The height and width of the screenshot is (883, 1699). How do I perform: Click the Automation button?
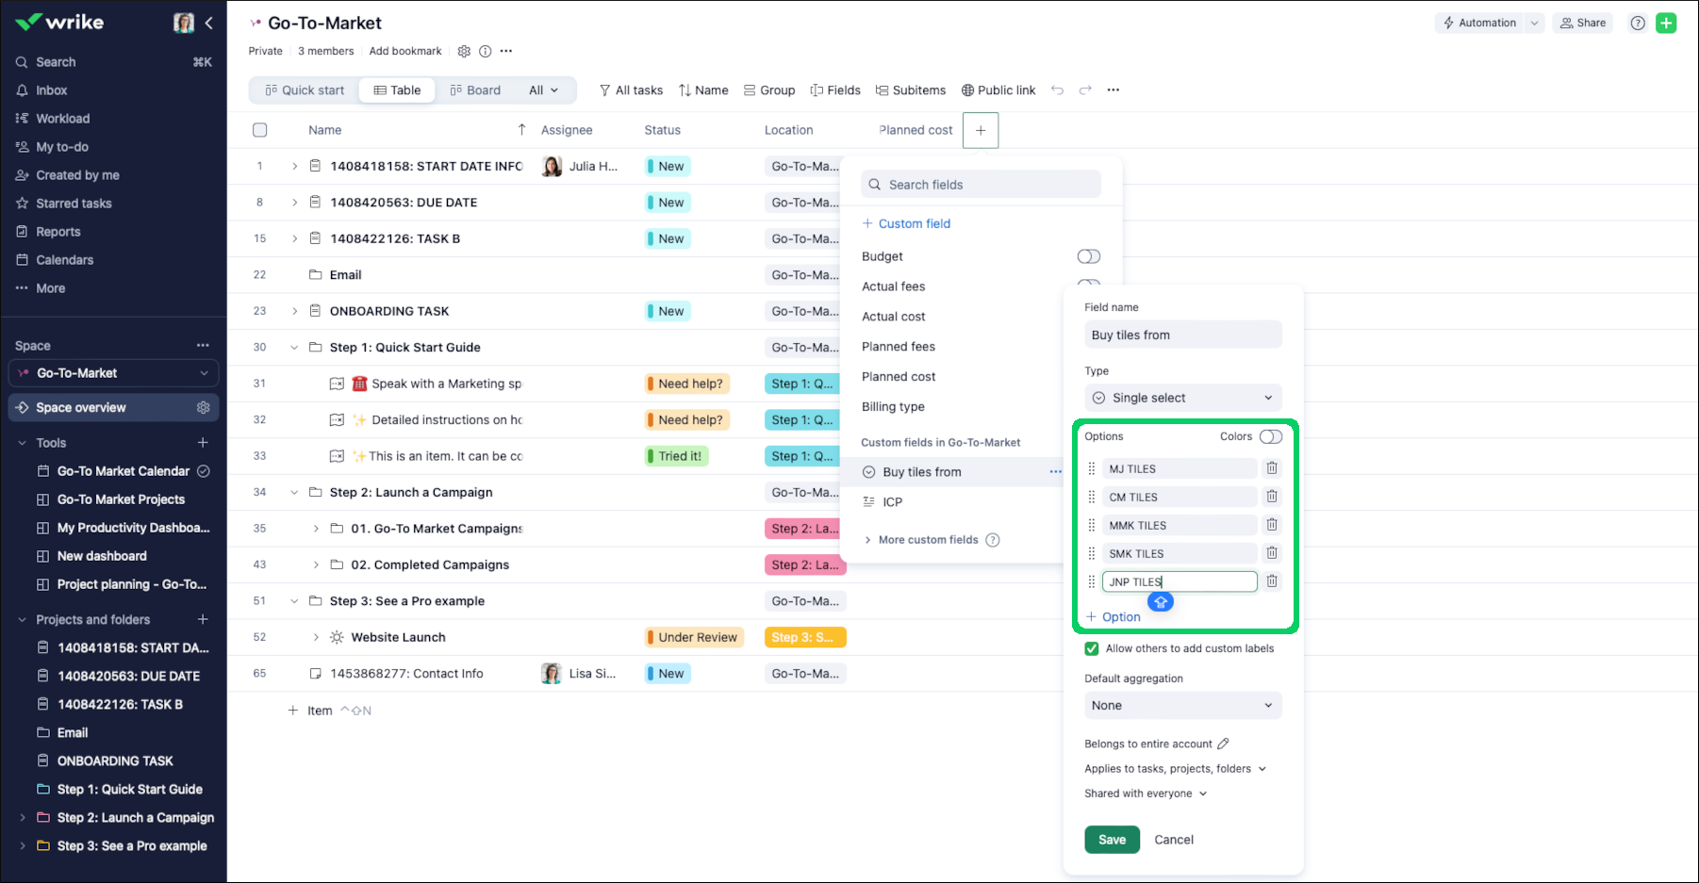pos(1479,23)
